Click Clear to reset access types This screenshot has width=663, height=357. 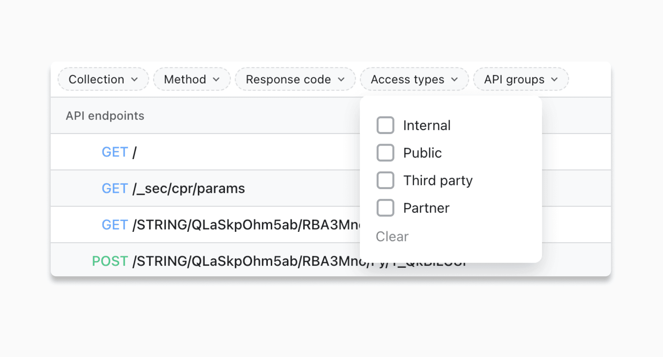pos(392,236)
